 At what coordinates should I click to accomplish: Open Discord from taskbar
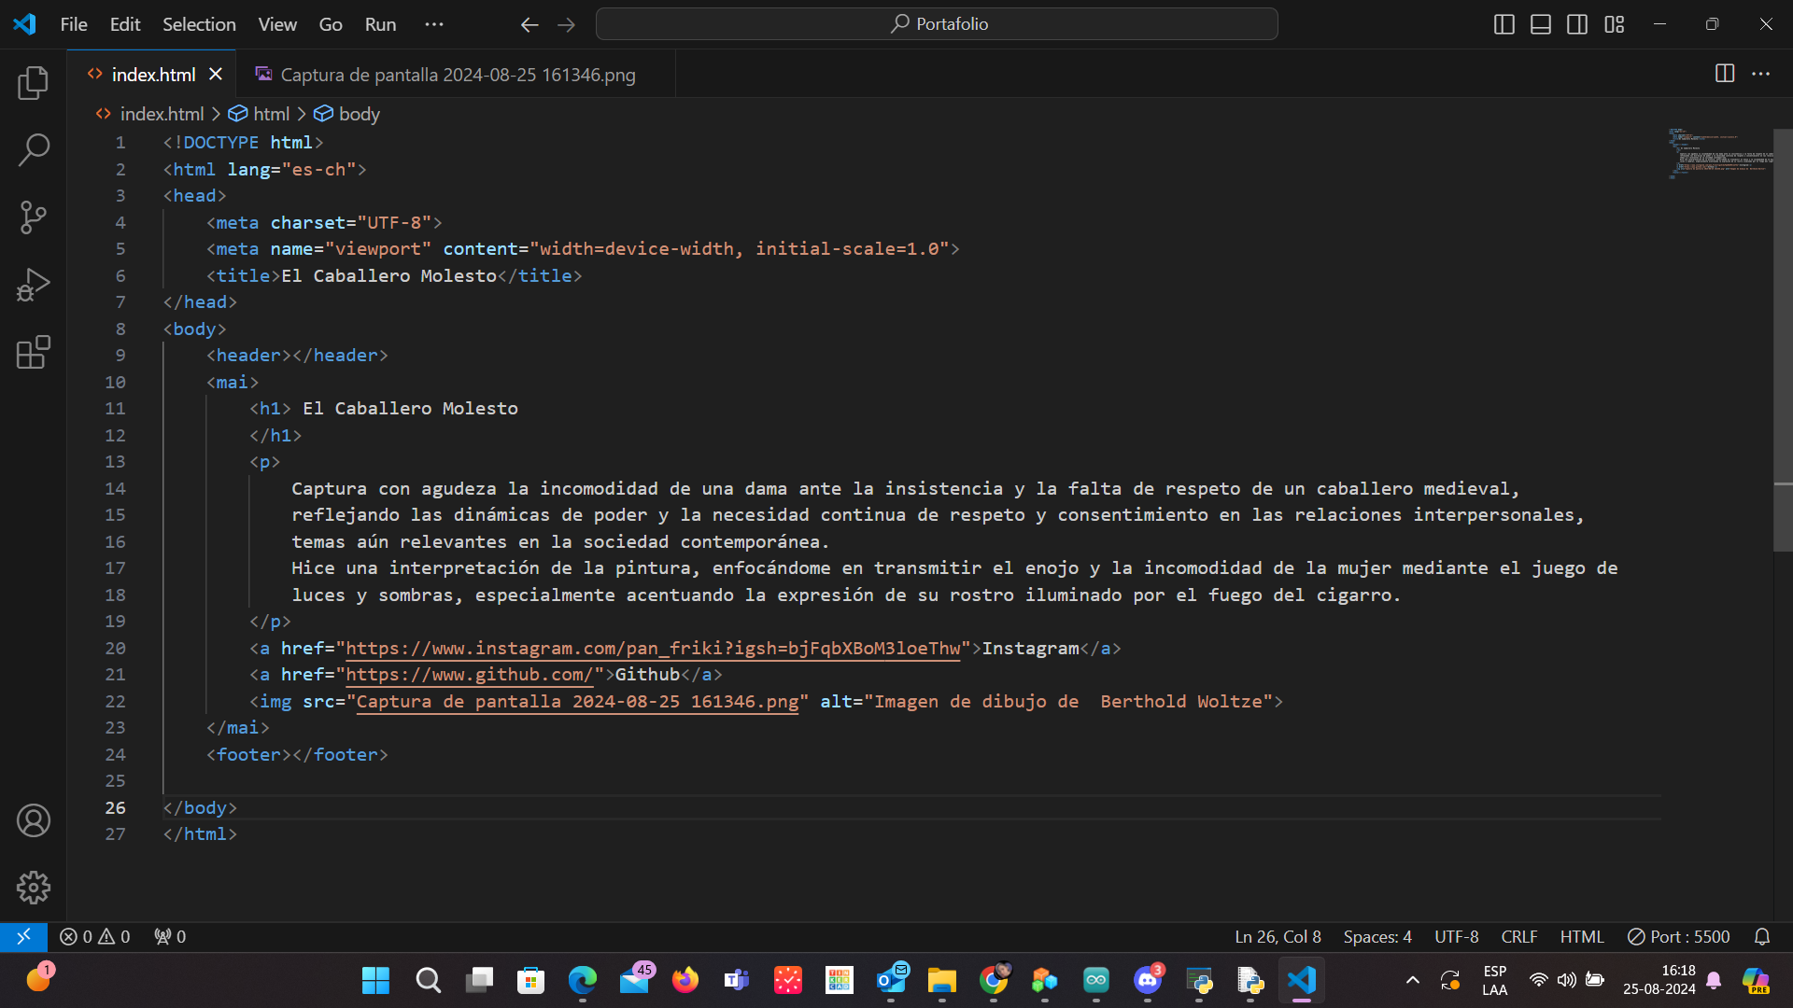coord(1148,980)
